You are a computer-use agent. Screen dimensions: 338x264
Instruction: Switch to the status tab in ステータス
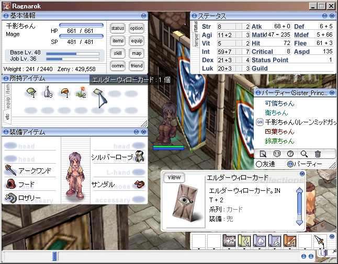pos(196,27)
